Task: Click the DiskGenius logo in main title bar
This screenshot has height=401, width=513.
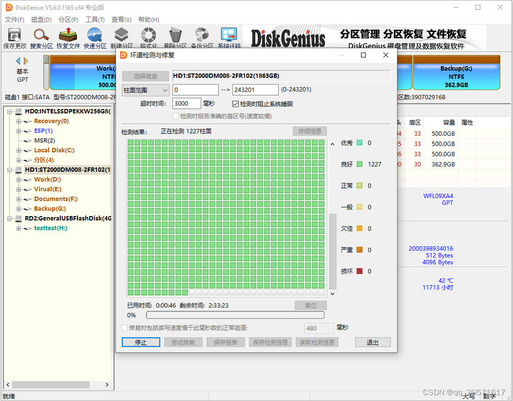Action: point(9,7)
